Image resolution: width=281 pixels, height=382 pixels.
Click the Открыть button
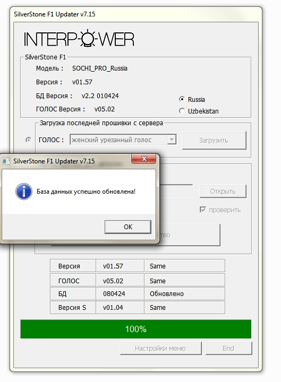pos(223,191)
